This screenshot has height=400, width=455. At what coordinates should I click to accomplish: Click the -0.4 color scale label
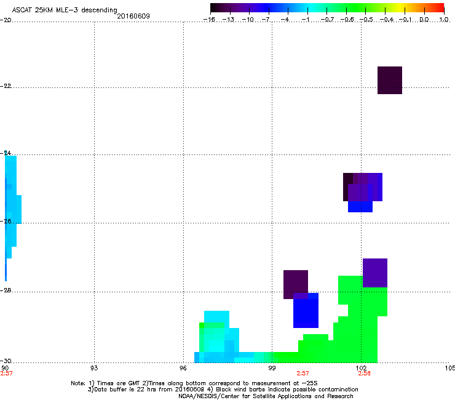387,20
